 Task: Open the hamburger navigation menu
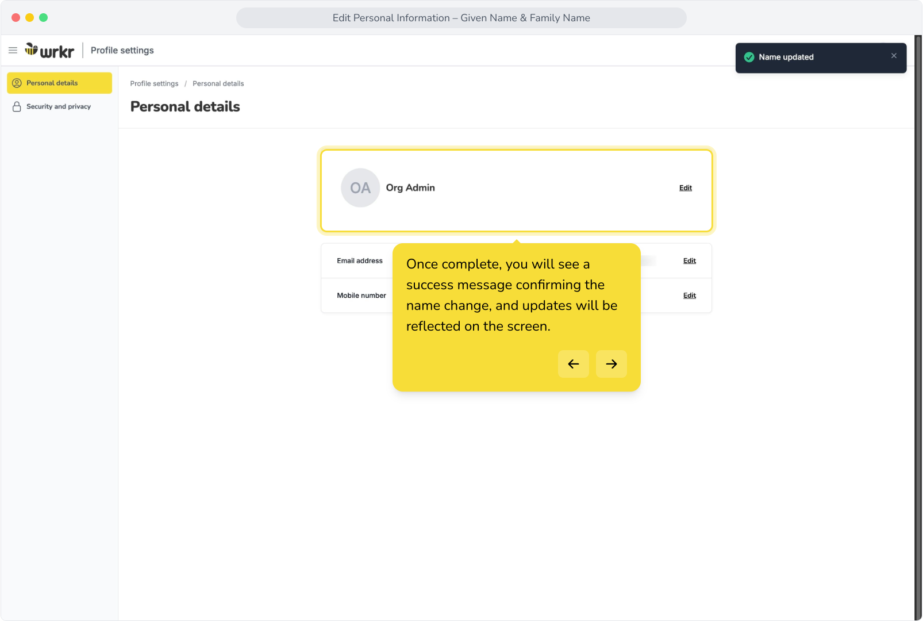13,51
